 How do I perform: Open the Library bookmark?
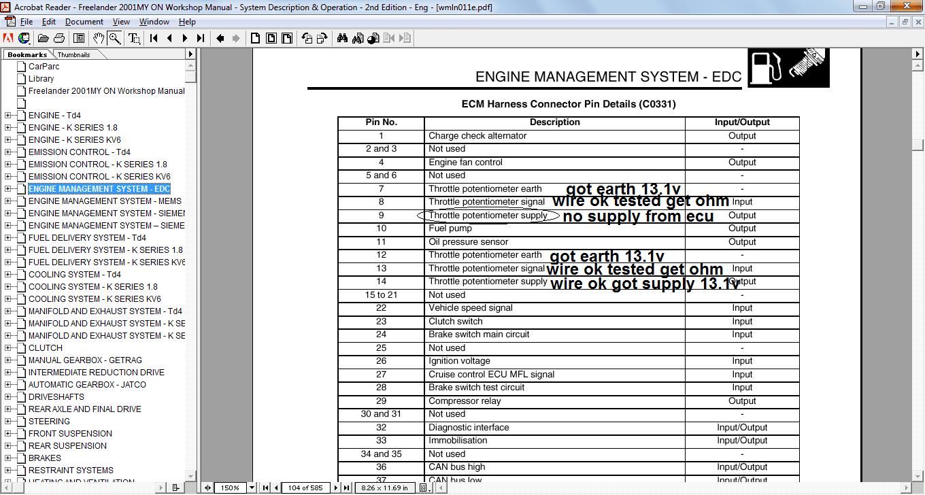pyautogui.click(x=41, y=79)
